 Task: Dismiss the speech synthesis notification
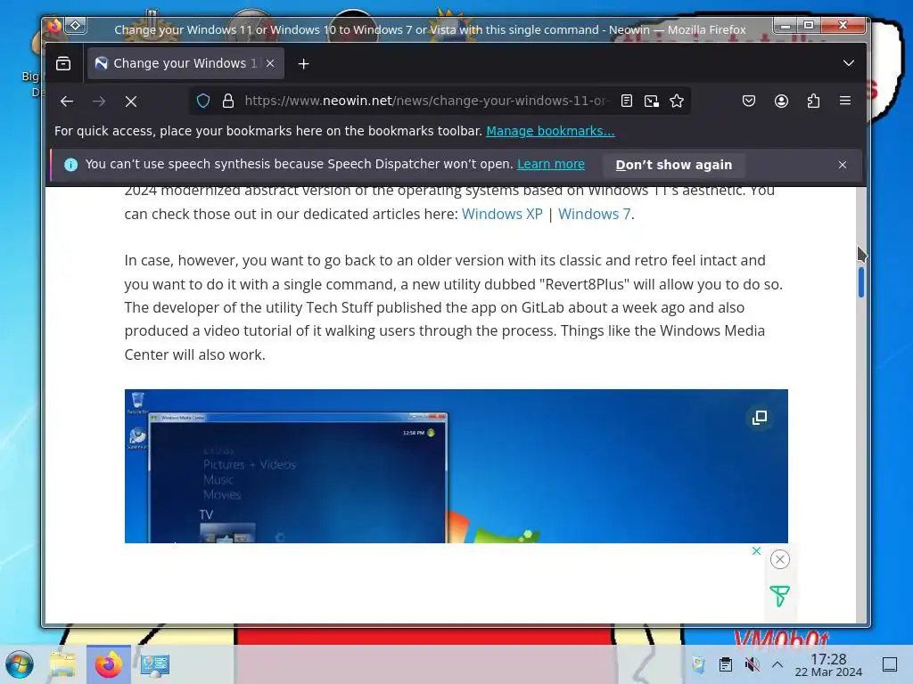(843, 165)
